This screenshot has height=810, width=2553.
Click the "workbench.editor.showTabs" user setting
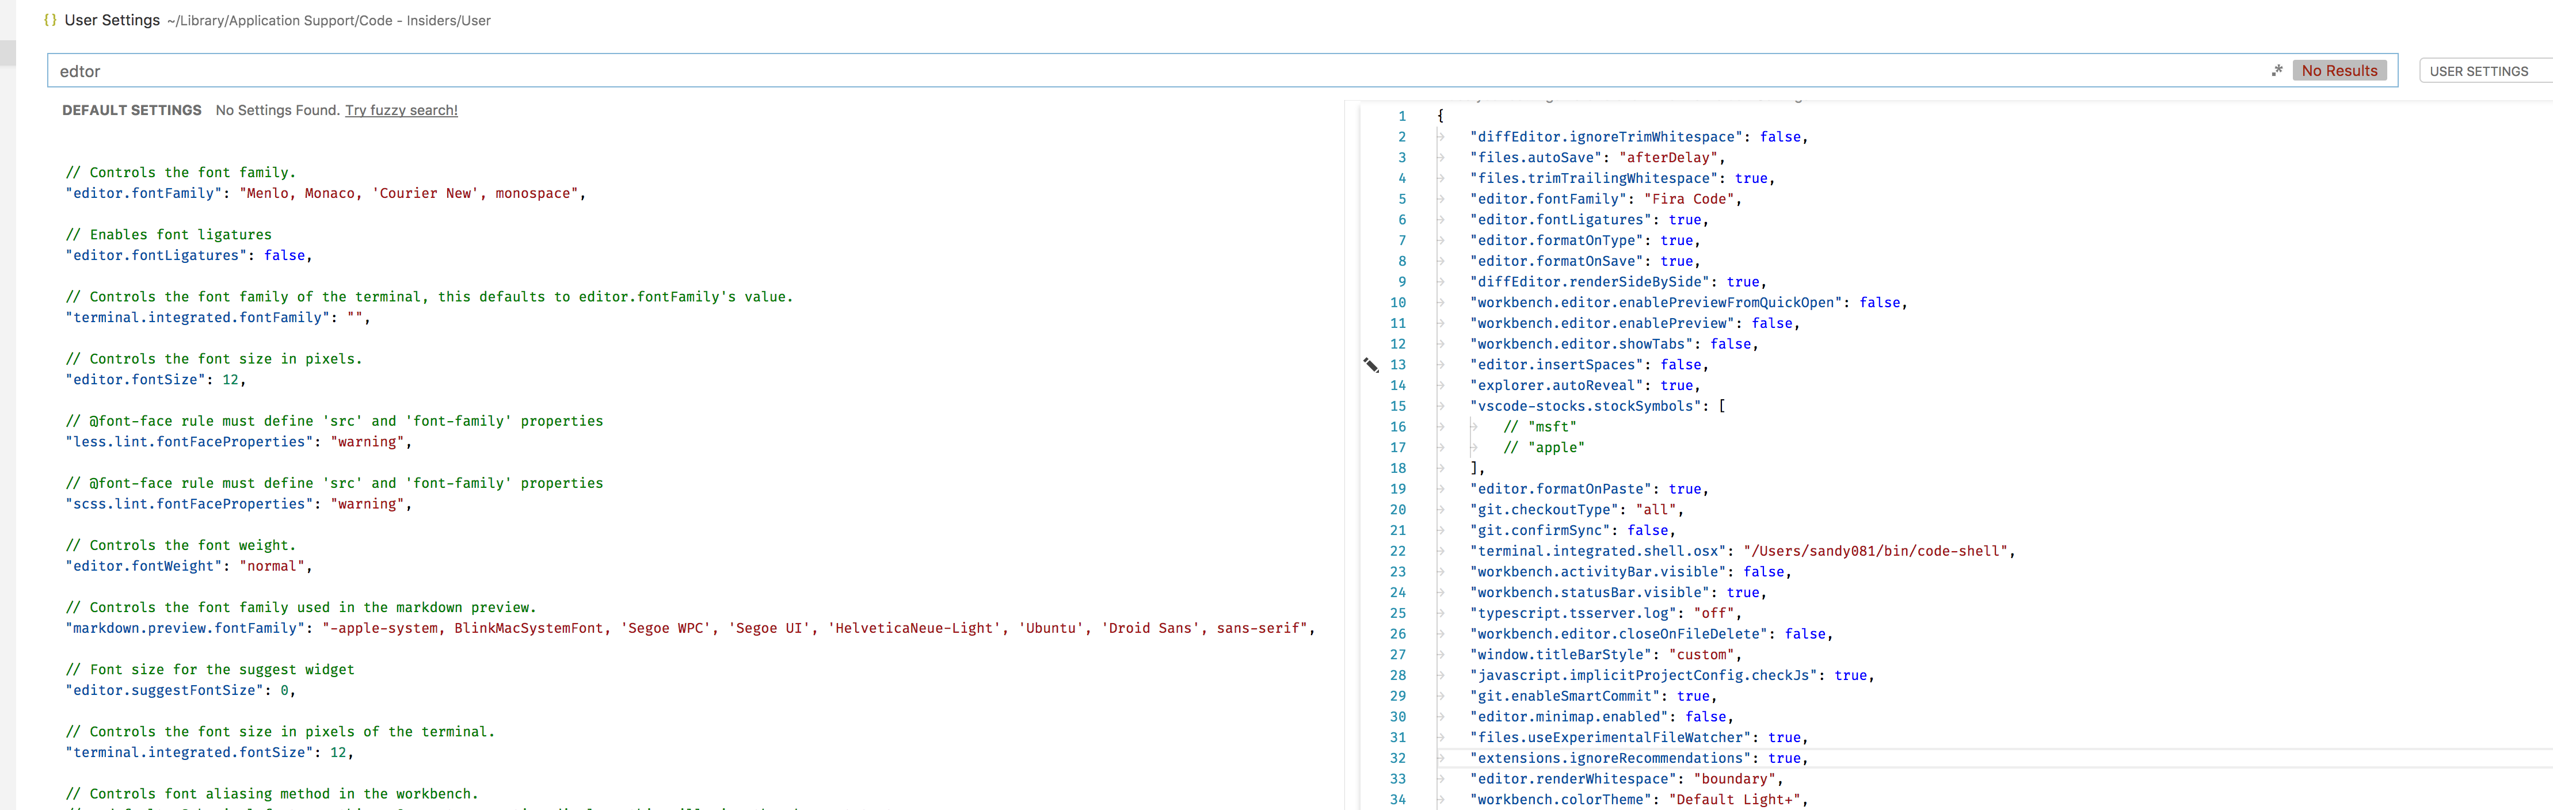pos(1614,345)
